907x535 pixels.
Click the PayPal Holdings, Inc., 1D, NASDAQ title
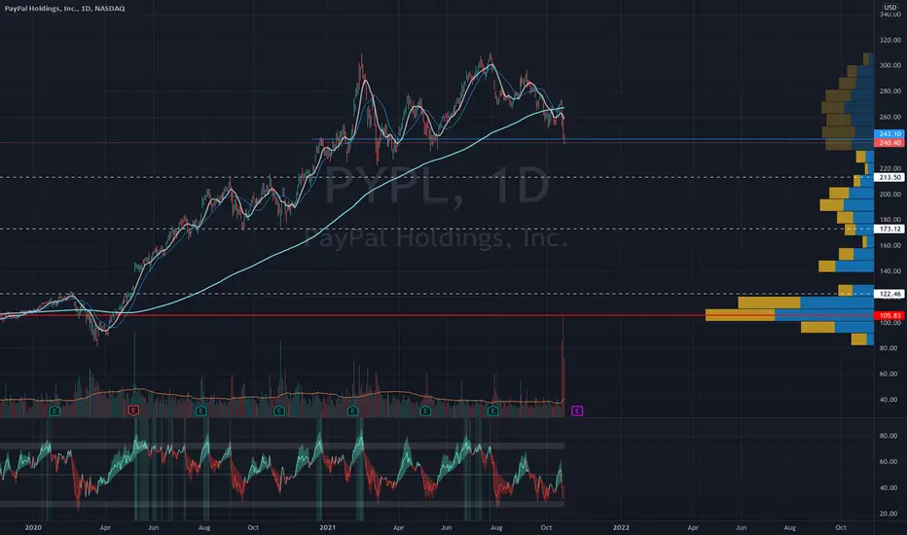pyautogui.click(x=65, y=9)
